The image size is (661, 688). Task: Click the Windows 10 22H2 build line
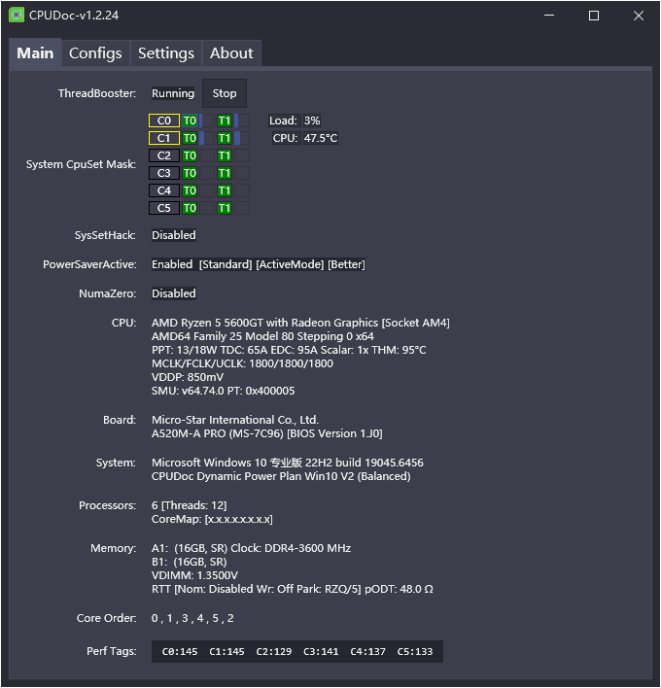pos(288,463)
